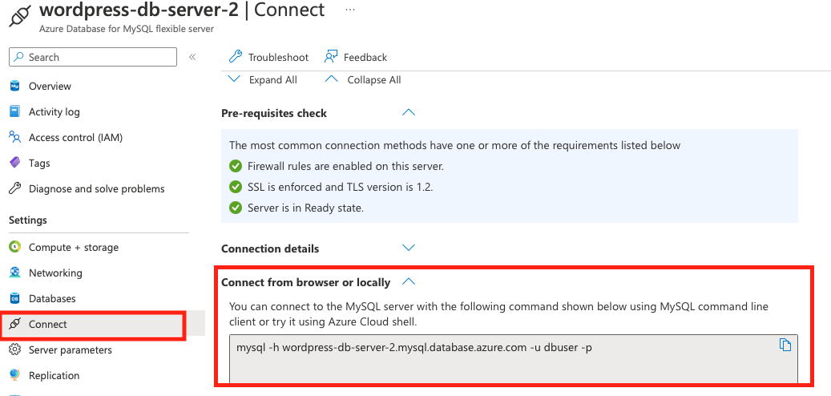Select the Connect menu item

click(x=48, y=324)
